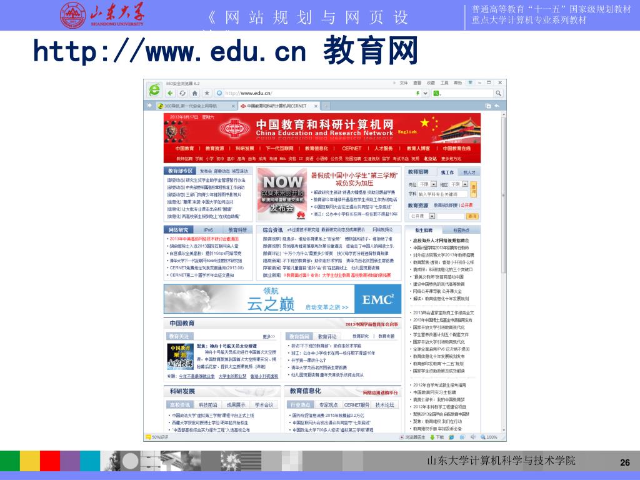640x480 pixels.
Task: Click the English link in the banner
Action: [407, 132]
